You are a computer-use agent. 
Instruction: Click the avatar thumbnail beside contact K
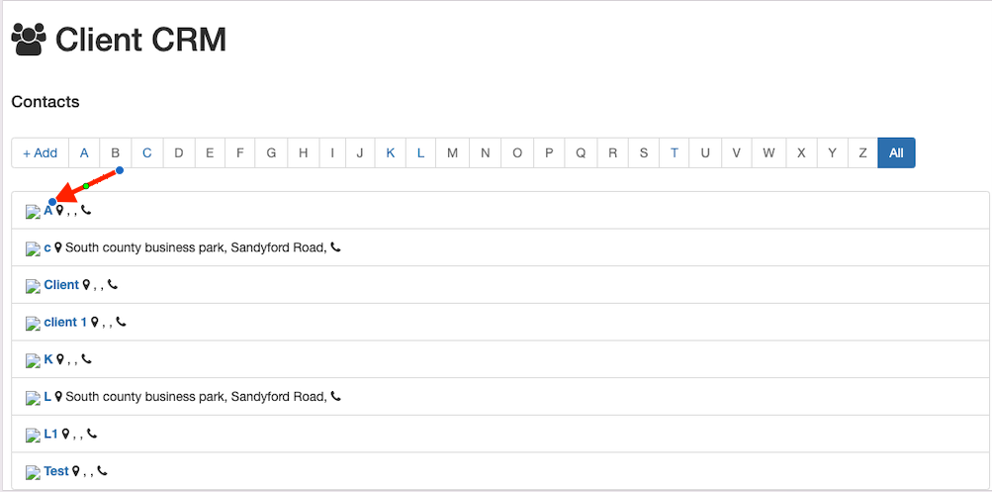coord(33,360)
